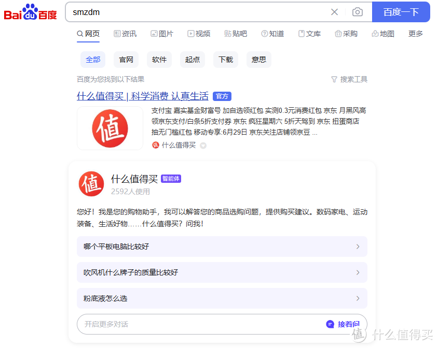Go to the 知道 tab
The height and width of the screenshot is (348, 438).
[x=272, y=34]
